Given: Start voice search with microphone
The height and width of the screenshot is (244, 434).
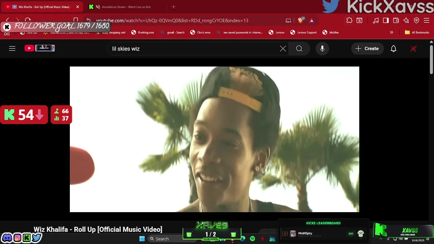Looking at the screenshot, I should click(x=322, y=49).
